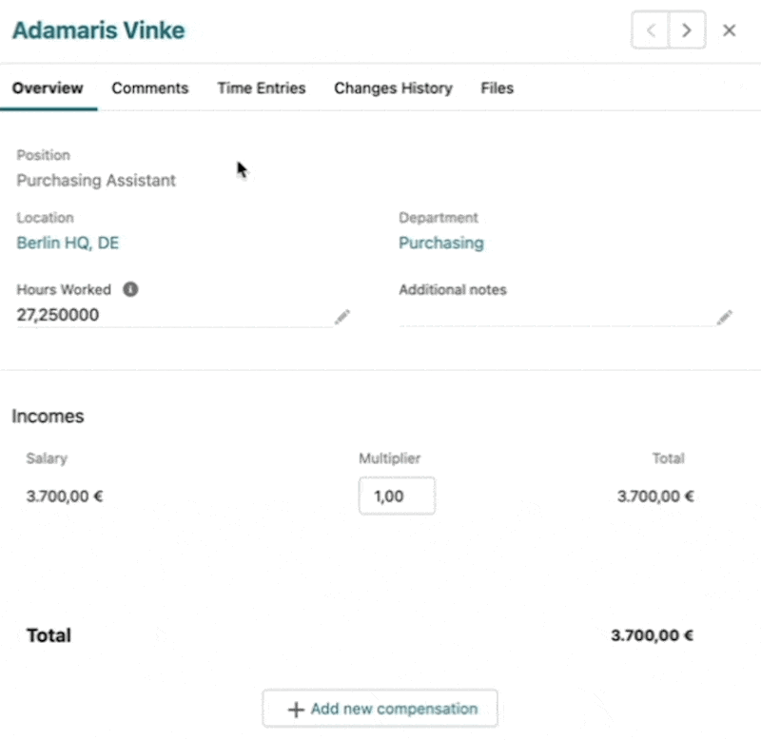Click the pencil icon for Hours Worked
The image size is (761, 740).
(341, 317)
